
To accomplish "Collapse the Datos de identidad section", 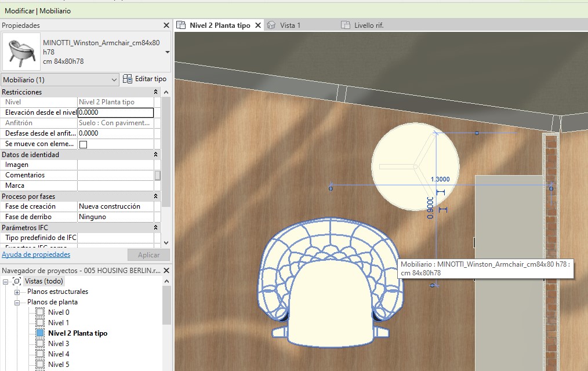I will 155,155.
